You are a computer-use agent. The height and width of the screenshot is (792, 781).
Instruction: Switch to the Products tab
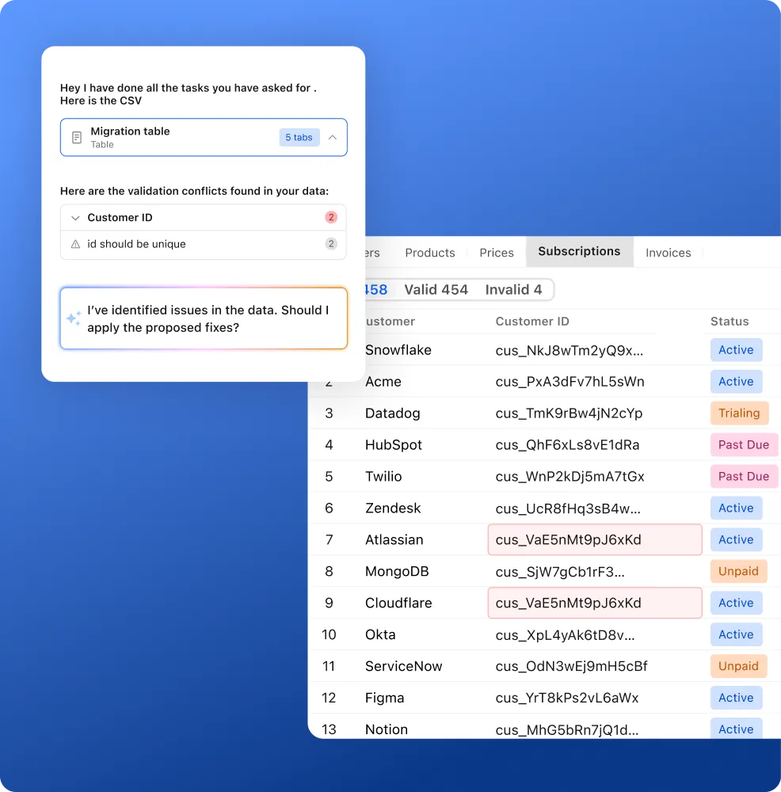coord(430,253)
